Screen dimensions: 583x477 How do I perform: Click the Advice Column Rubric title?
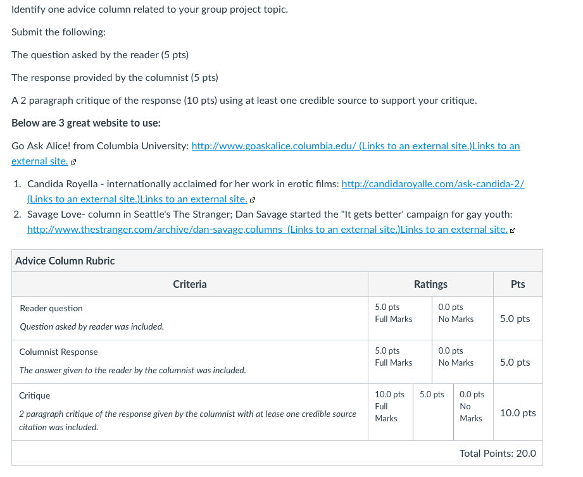65,261
